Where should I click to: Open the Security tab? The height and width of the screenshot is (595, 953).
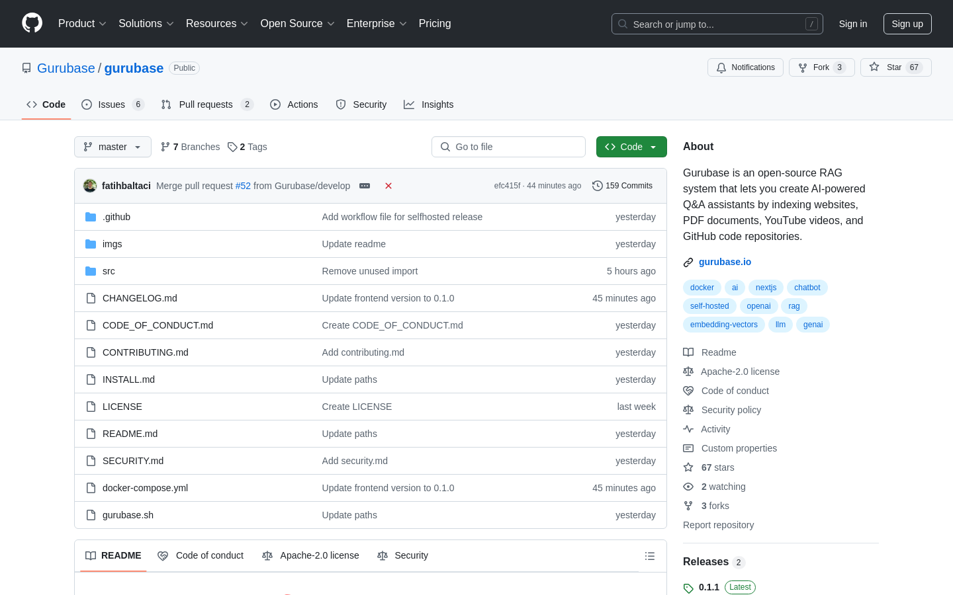coord(361,104)
